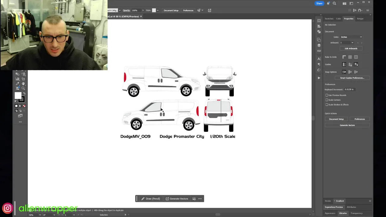
Task: Open align selection options dropdown in control bar
Action: (202, 11)
